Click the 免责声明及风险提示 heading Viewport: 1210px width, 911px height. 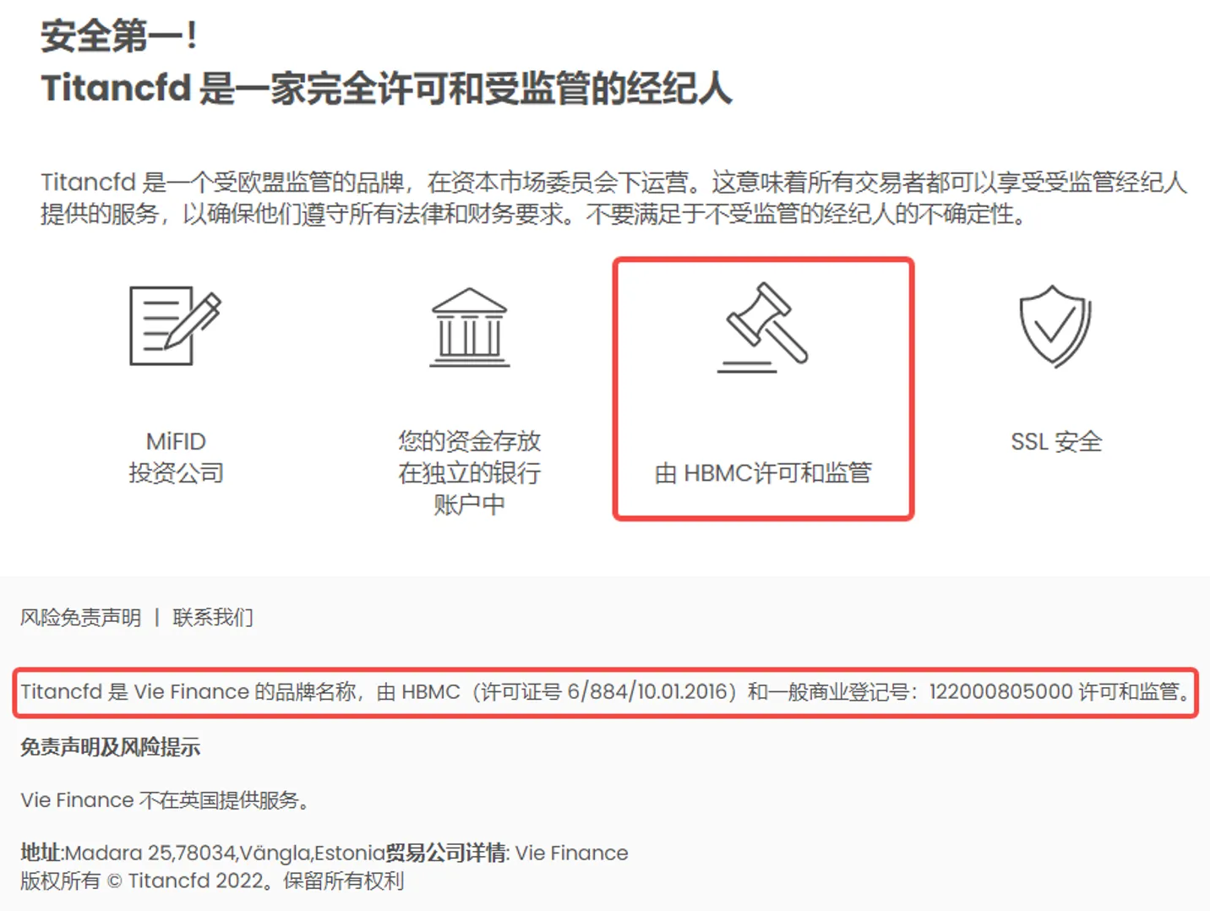pos(111,747)
